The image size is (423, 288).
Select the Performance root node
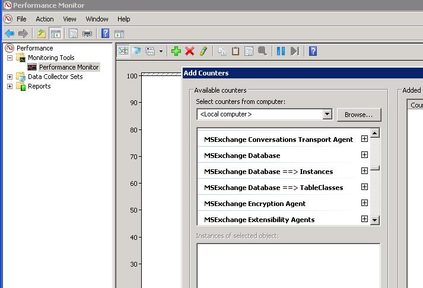click(x=35, y=48)
